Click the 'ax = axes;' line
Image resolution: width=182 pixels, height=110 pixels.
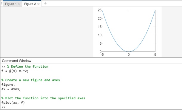11,89
